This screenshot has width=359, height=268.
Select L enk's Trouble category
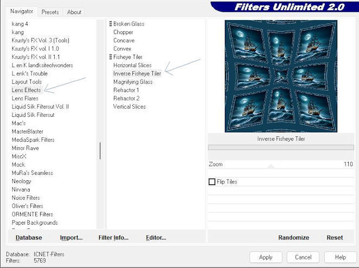click(x=29, y=74)
